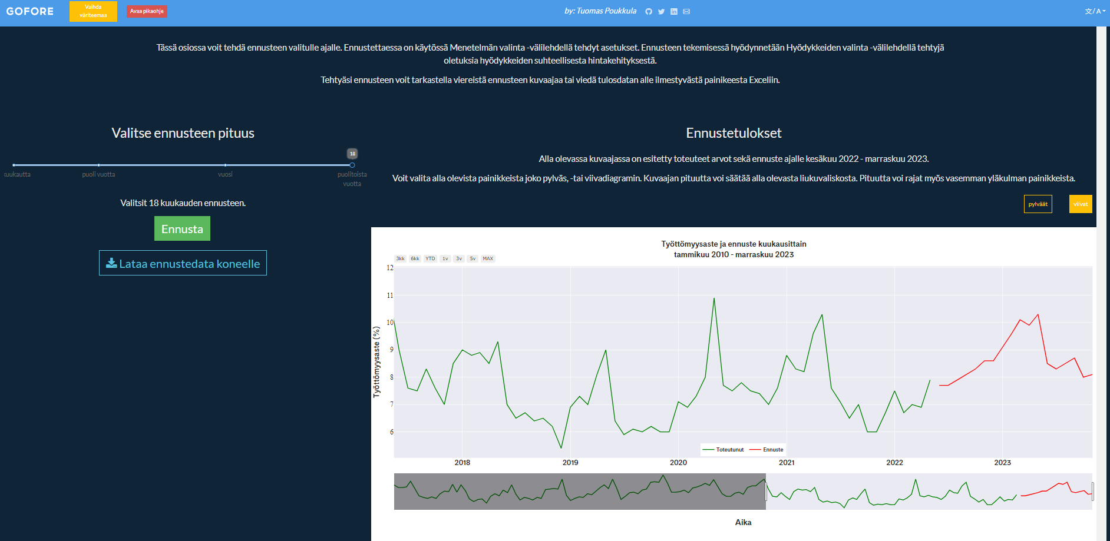Viewport: 1110px width, 541px height.
Task: Open the Twitter icon link
Action: click(661, 12)
